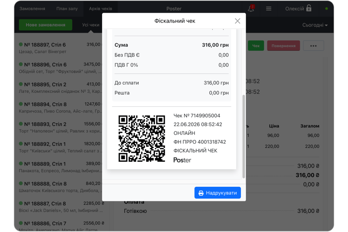The height and width of the screenshot is (232, 348).
Task: Click the dialog's vertical scrollbar
Action: click(244, 137)
